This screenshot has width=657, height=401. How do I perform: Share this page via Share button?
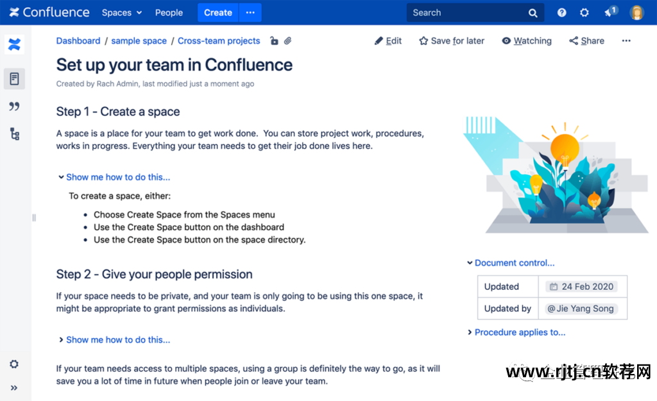[586, 40]
